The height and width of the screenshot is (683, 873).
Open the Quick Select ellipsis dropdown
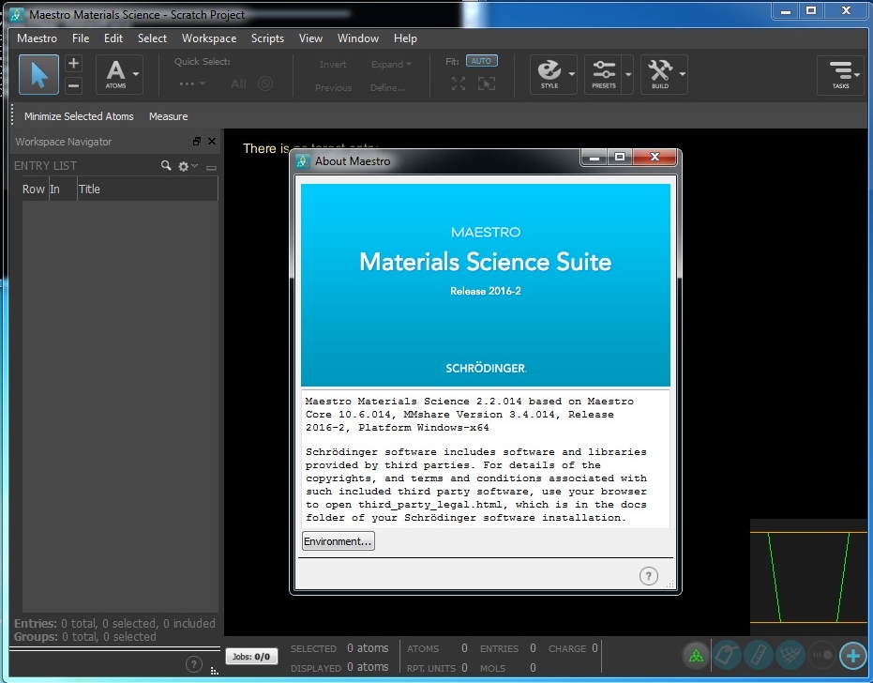[x=191, y=83]
